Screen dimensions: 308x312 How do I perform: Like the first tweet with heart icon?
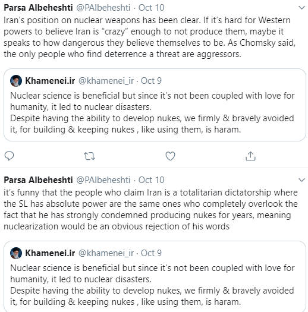[171, 156]
